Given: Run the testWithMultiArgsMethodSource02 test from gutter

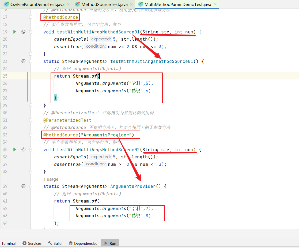Looking at the screenshot, I should (15, 150).
